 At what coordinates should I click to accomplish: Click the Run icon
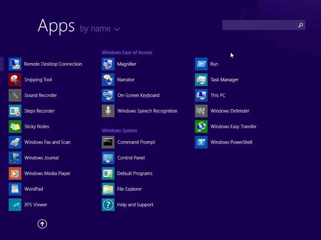click(201, 64)
